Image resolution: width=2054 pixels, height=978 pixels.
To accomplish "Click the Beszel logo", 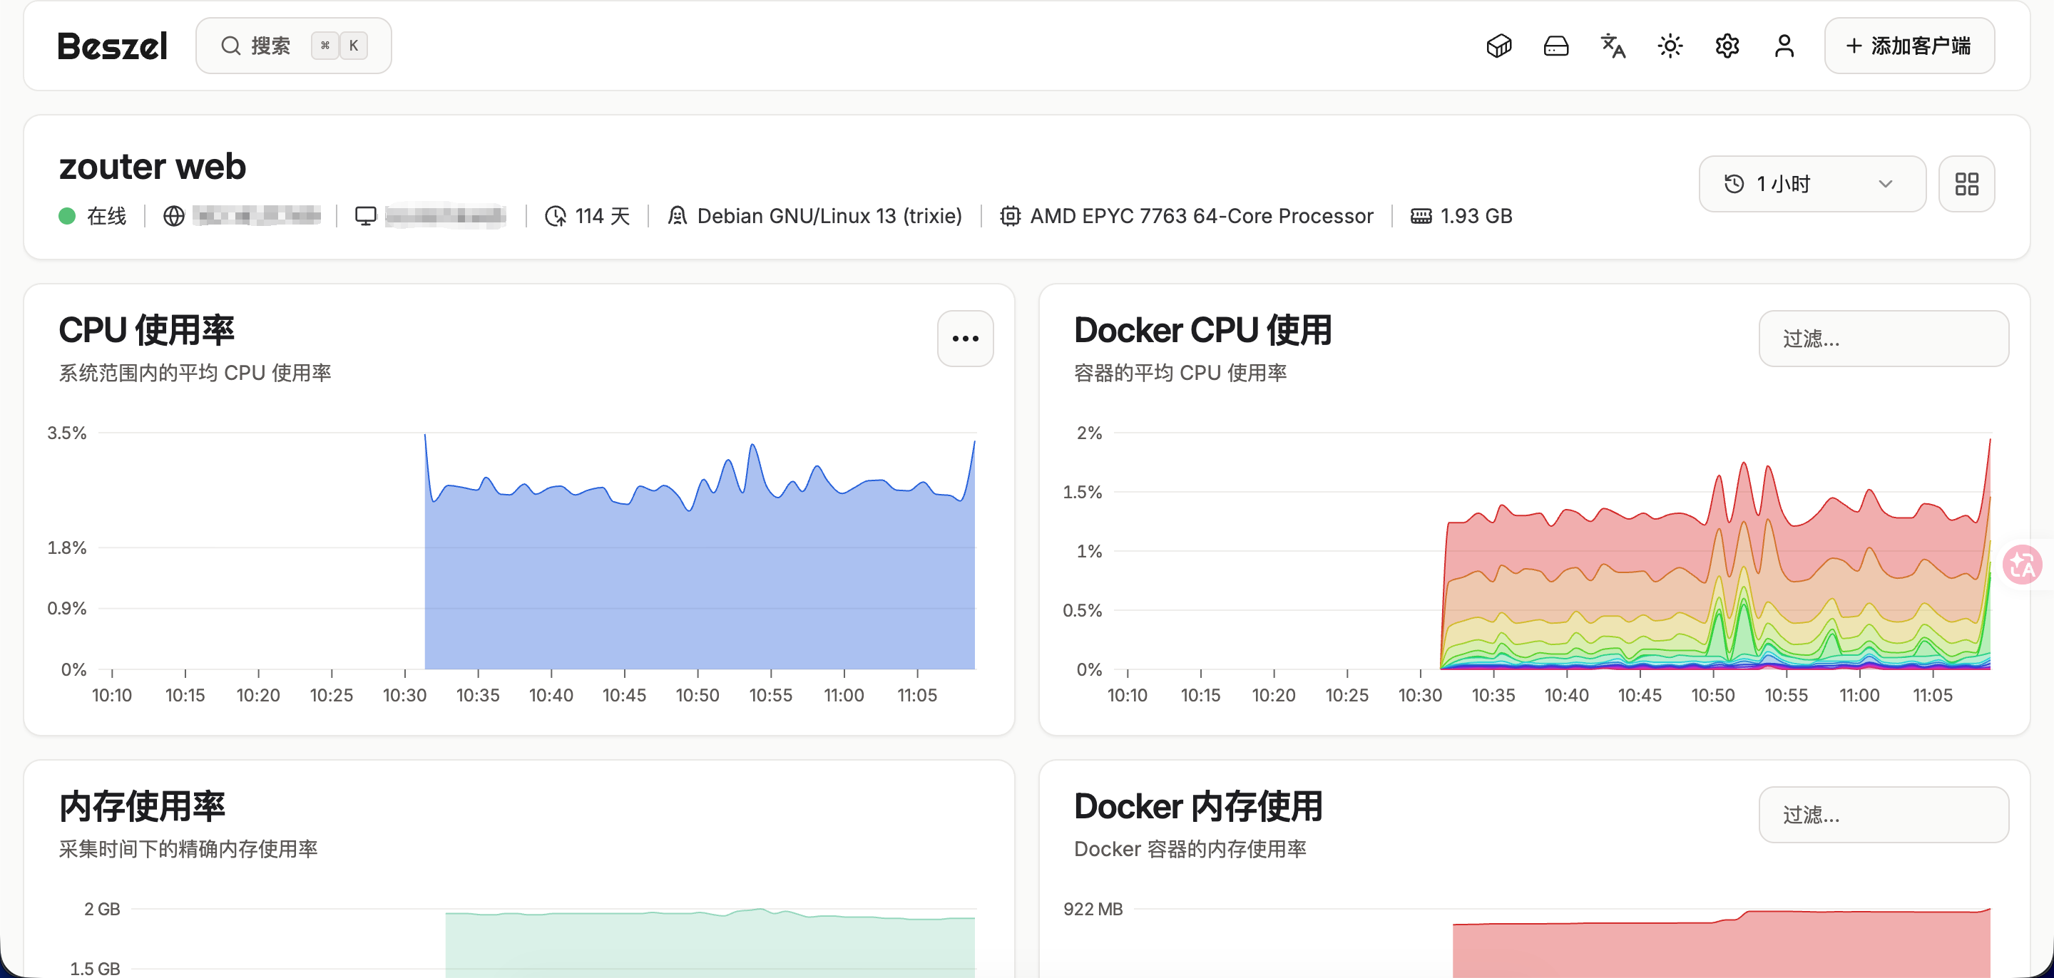I will (x=113, y=46).
